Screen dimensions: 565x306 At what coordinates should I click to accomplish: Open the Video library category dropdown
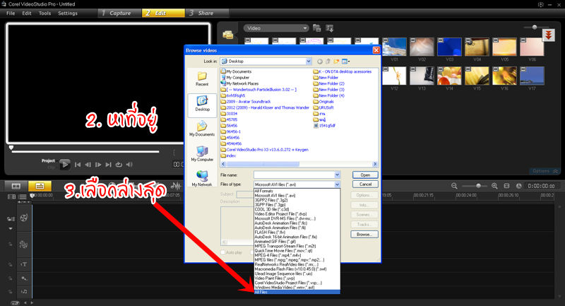pos(276,28)
